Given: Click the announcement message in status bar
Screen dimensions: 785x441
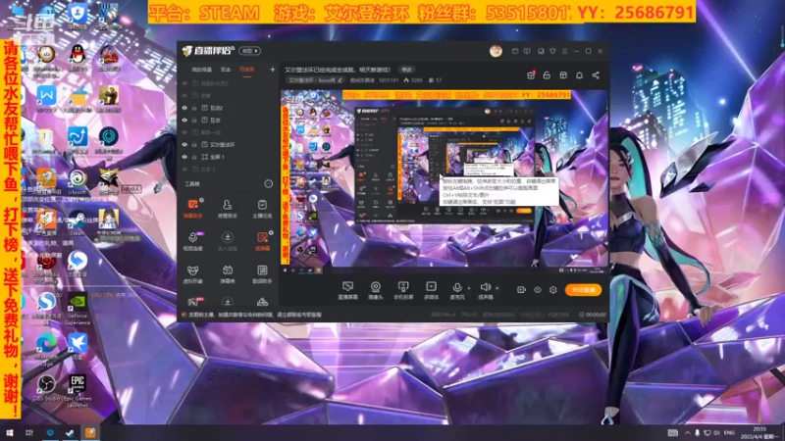Looking at the screenshot, I should [255, 315].
